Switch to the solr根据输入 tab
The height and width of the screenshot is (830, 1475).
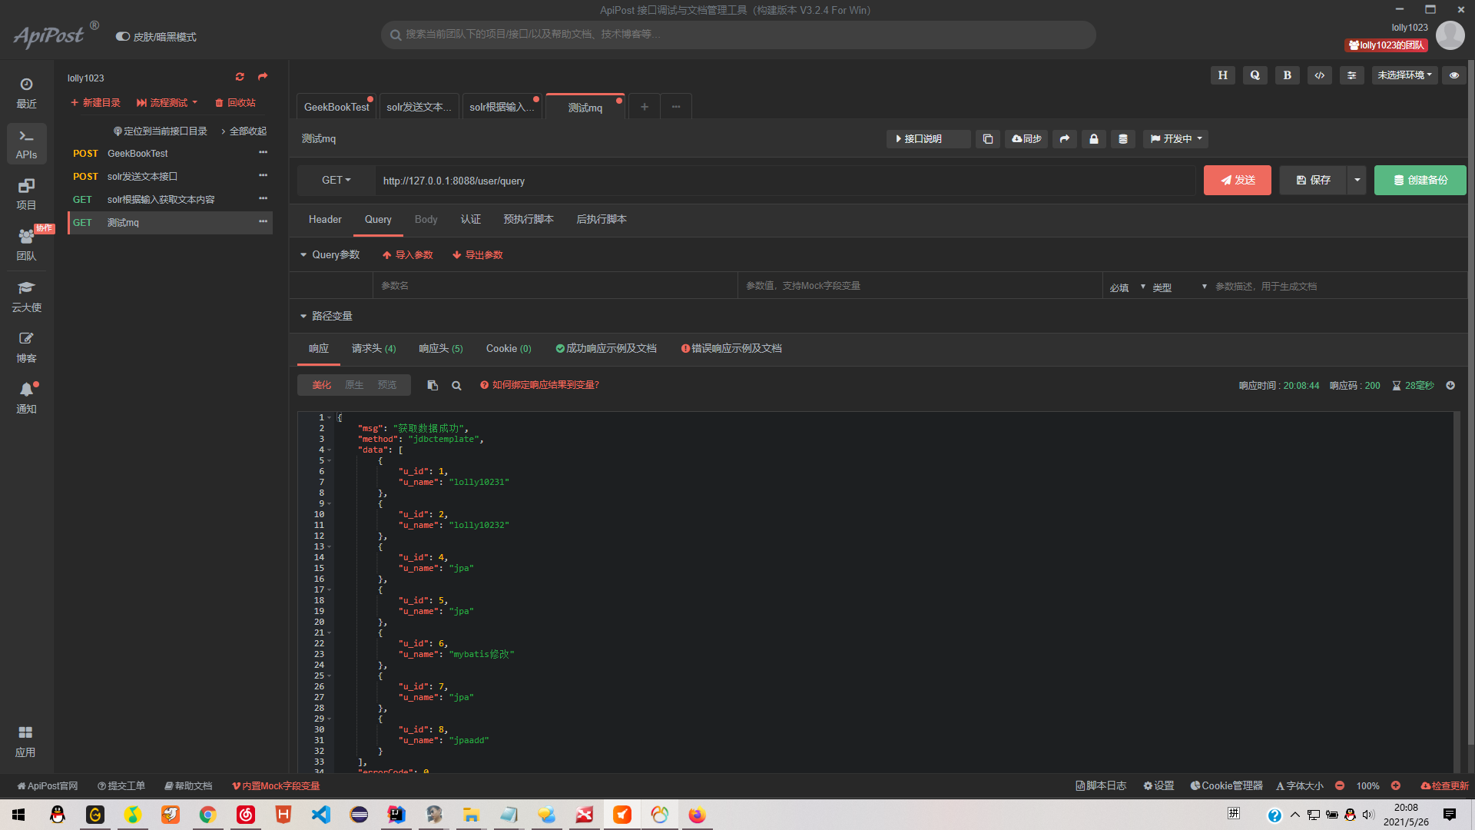pos(502,107)
